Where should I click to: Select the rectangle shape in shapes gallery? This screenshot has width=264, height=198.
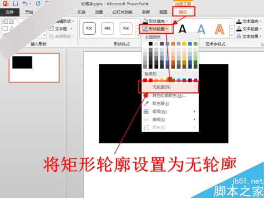coord(5,29)
